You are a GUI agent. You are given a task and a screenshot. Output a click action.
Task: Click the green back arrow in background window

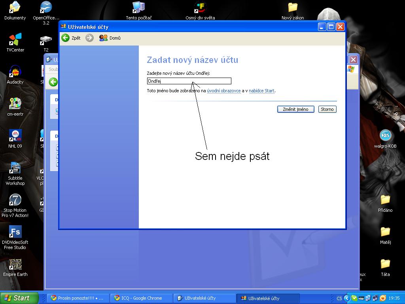pos(53,82)
